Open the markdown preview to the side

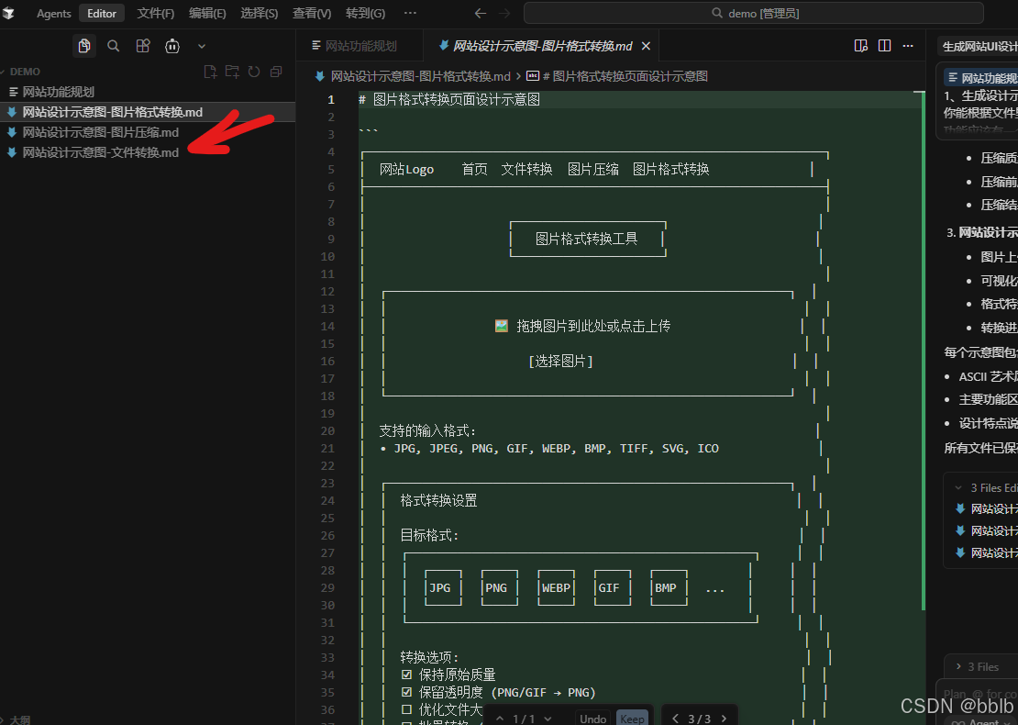coord(861,44)
